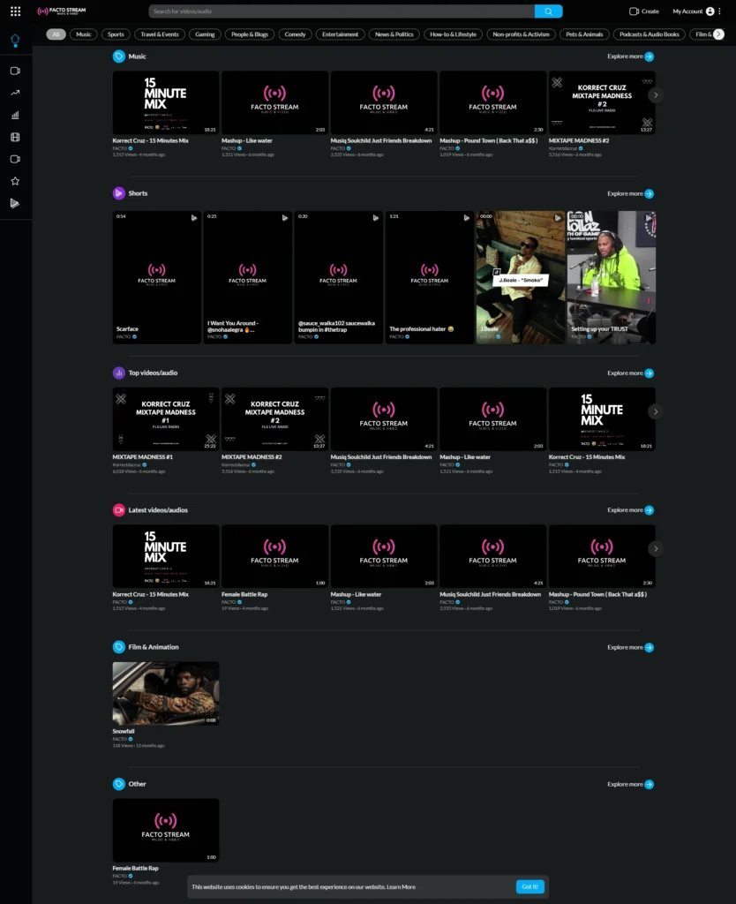This screenshot has height=904, width=736.
Task: Select the Non-profits & Activism chip
Action: point(521,34)
